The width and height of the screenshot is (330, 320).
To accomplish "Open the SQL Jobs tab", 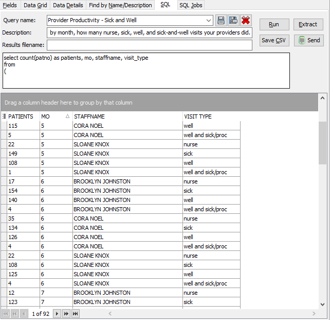I will coord(191,5).
